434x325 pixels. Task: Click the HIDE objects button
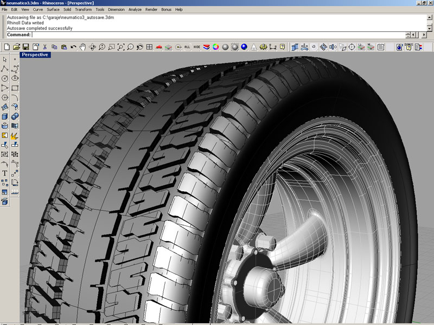pyautogui.click(x=197, y=47)
